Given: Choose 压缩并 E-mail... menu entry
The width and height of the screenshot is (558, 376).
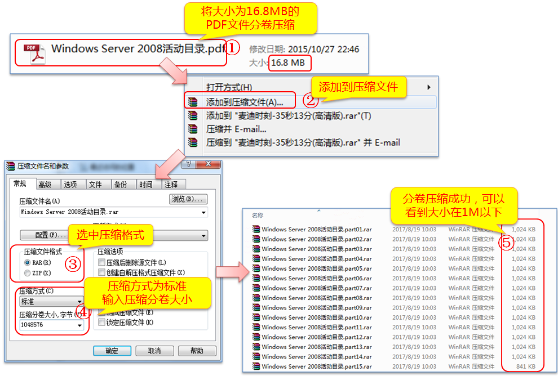Looking at the screenshot, I should (311, 129).
